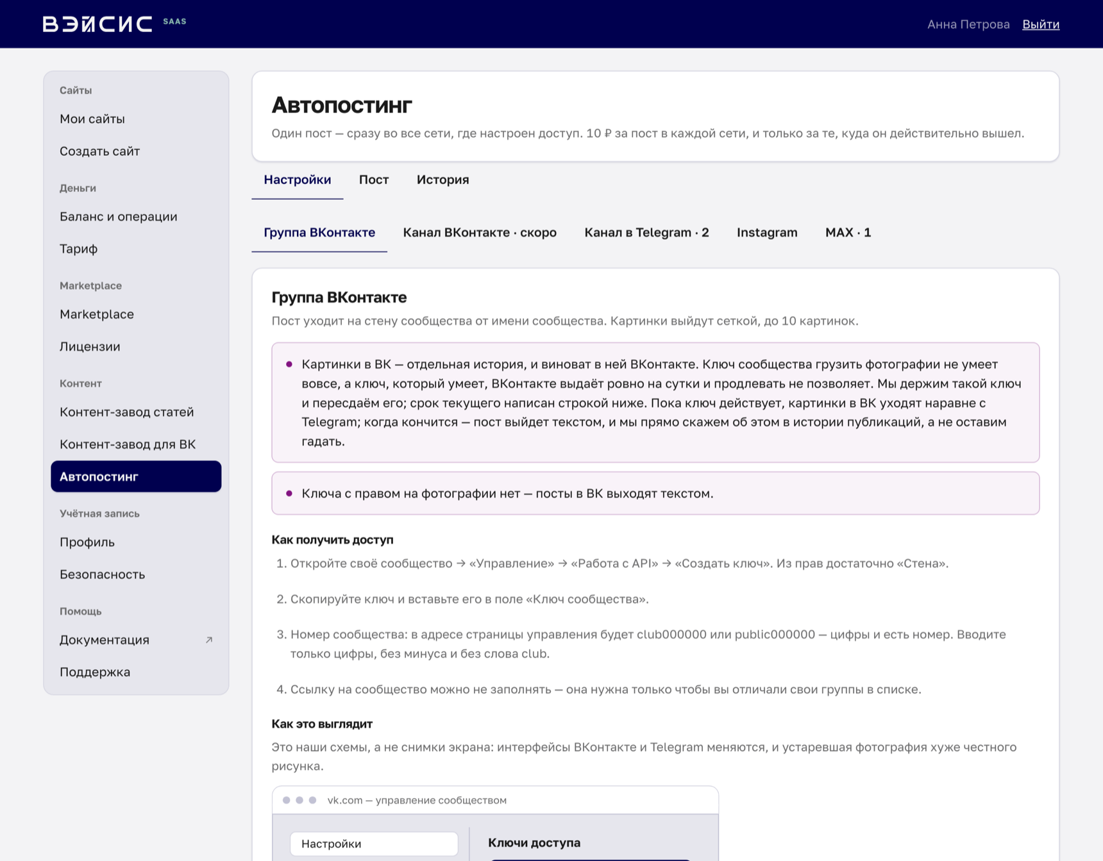This screenshot has width=1103, height=861.
Task: Open Создать сайт page
Action: coord(136,151)
